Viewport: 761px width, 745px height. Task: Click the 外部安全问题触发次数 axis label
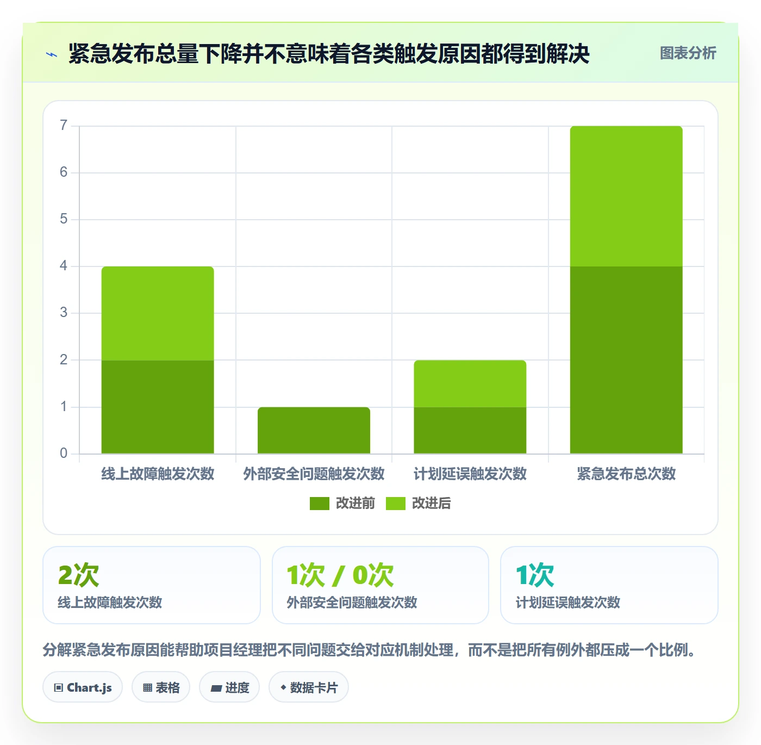click(x=314, y=474)
